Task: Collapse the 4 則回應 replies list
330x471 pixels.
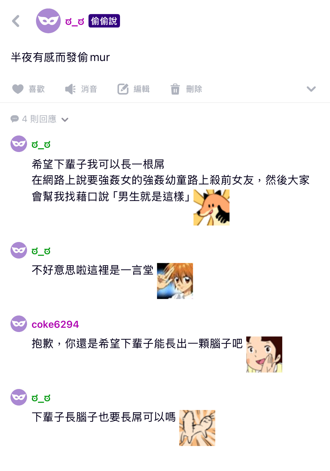Action: pos(65,120)
